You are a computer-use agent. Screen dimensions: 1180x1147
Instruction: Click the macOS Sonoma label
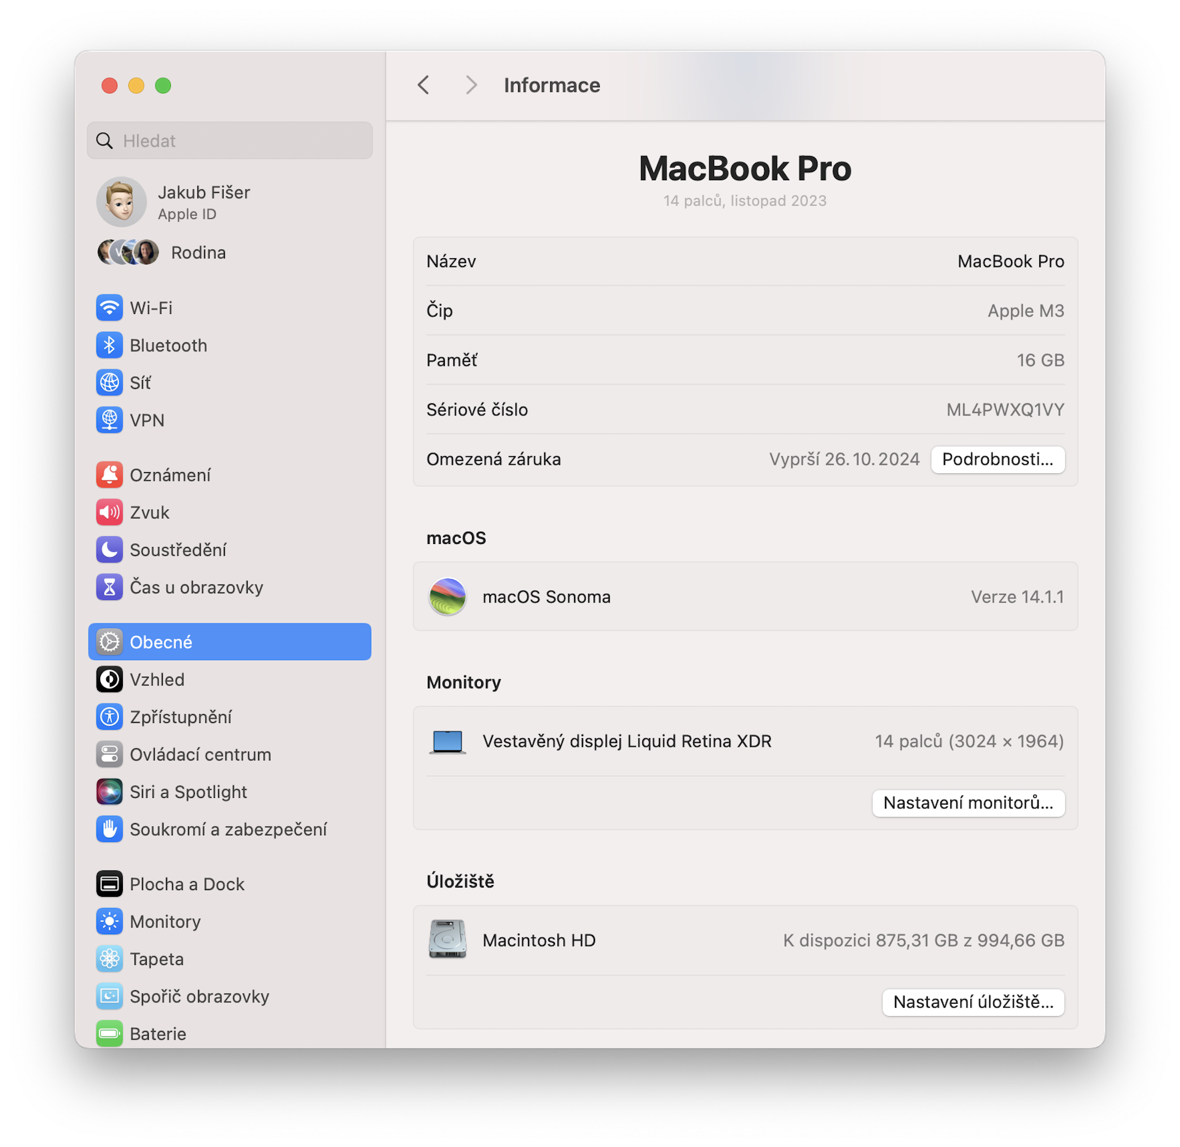tap(546, 597)
